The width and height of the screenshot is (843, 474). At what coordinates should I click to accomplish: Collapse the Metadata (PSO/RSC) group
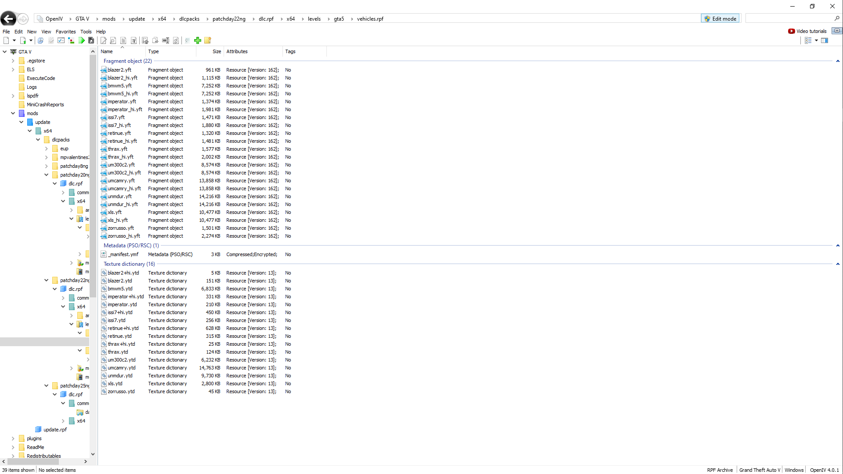838,246
